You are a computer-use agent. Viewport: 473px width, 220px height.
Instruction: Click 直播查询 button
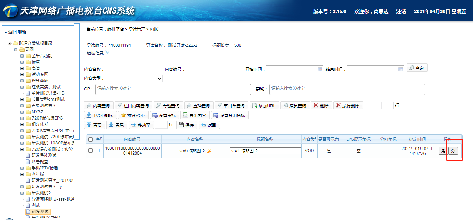tap(198, 106)
